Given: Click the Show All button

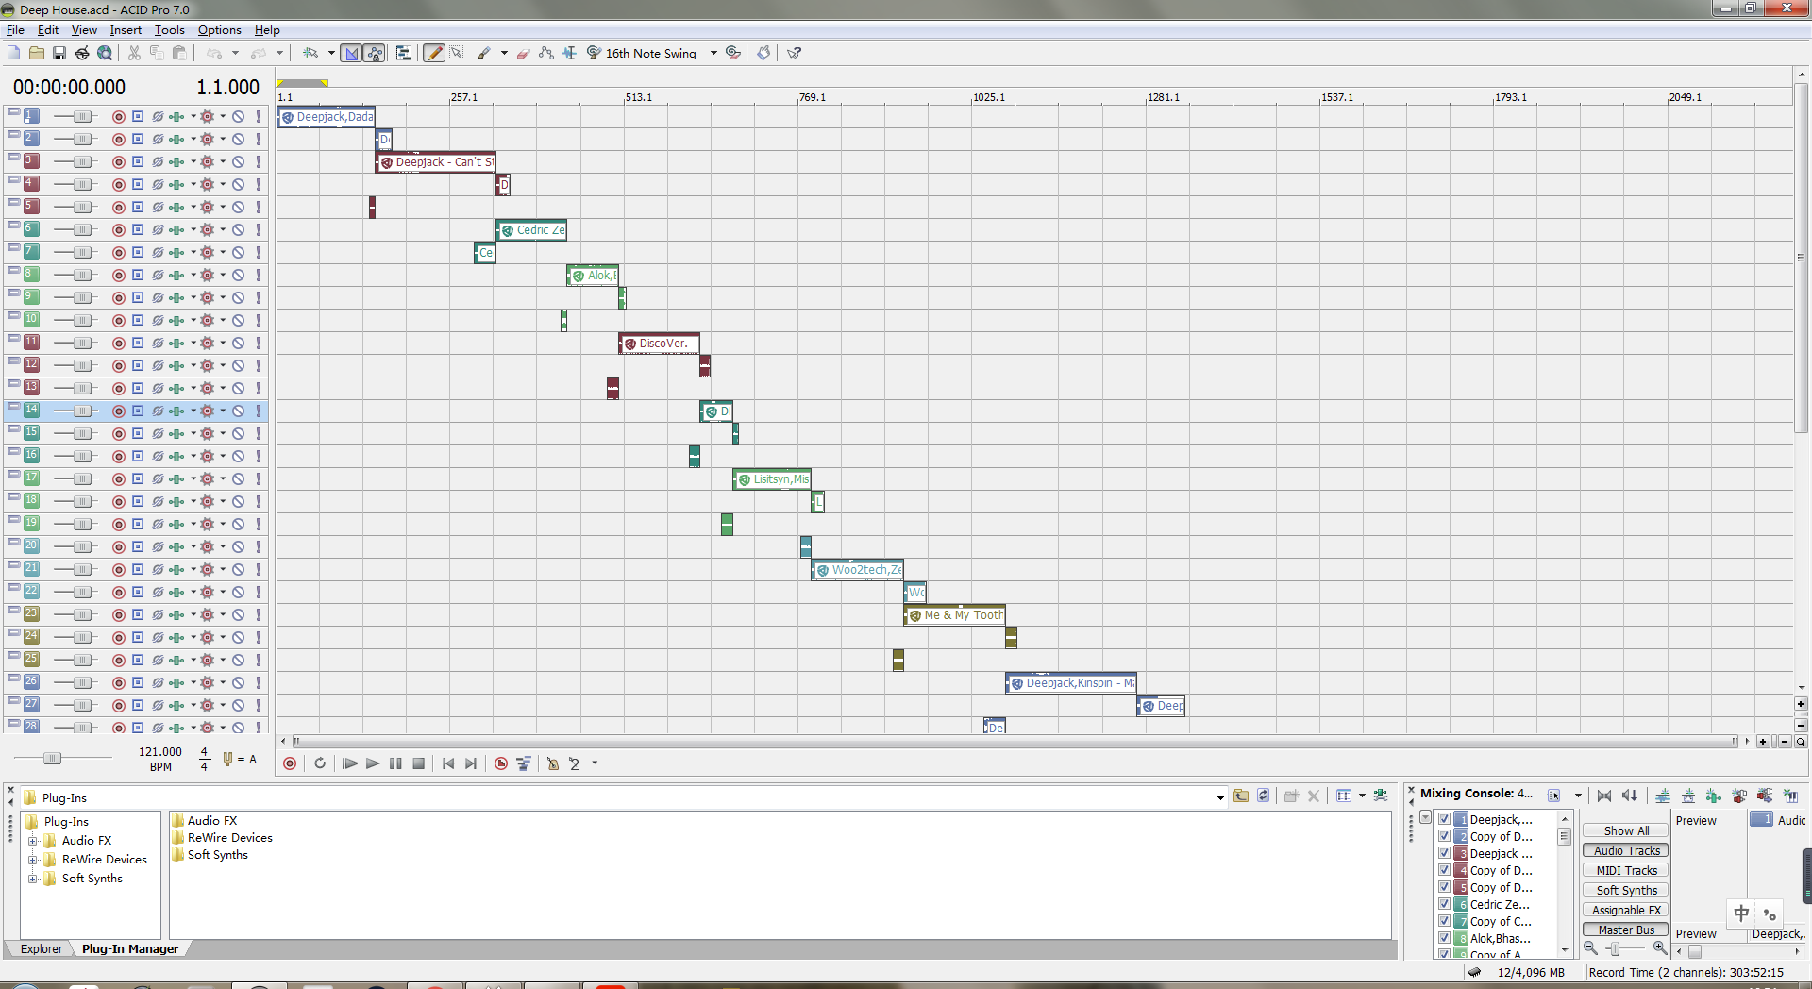Looking at the screenshot, I should tap(1626, 831).
